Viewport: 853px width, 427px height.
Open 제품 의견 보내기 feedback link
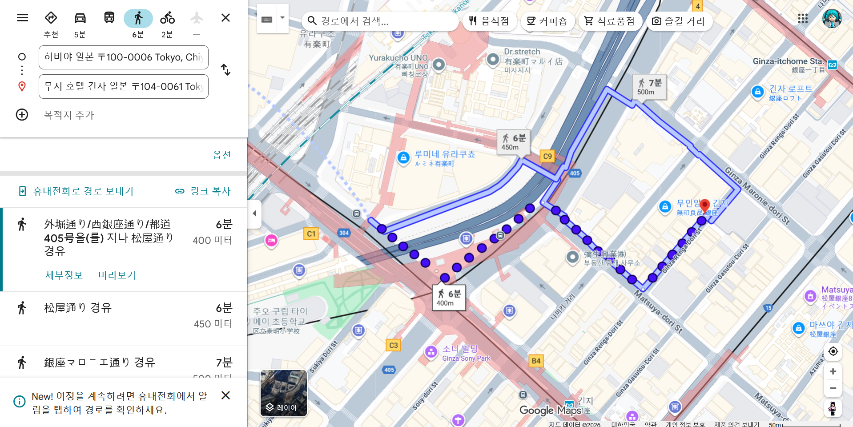click(736, 424)
